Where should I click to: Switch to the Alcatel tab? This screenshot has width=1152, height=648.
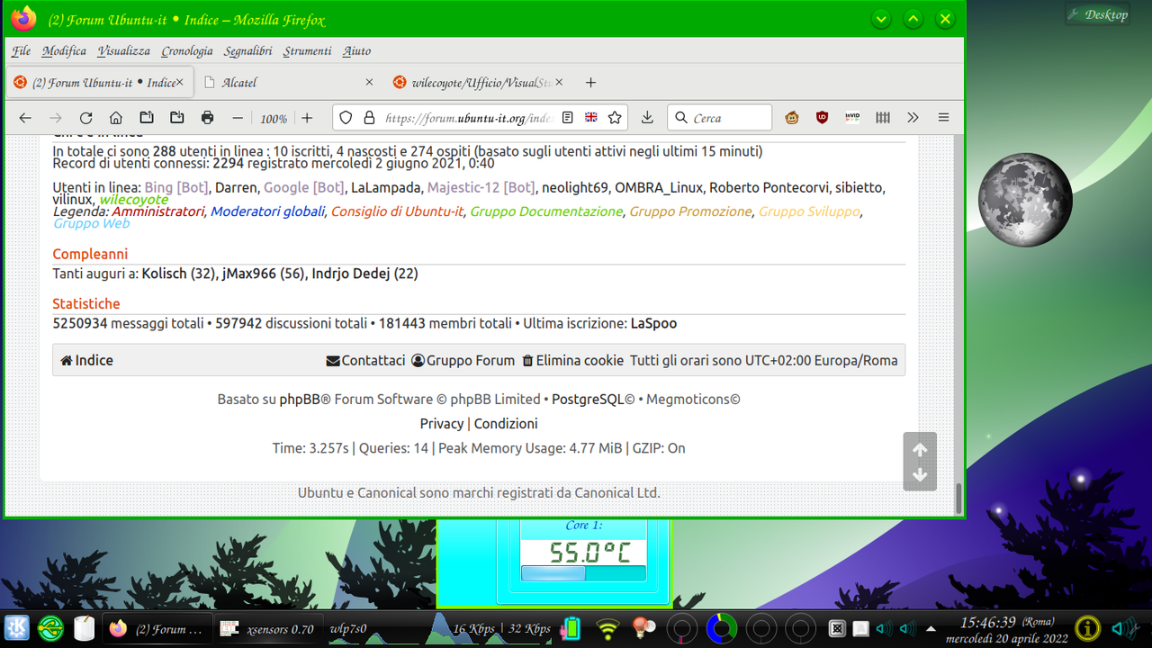coord(286,82)
